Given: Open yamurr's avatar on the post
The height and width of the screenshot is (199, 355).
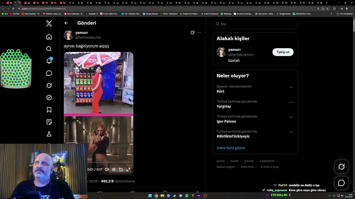Looking at the screenshot, I should [69, 35].
